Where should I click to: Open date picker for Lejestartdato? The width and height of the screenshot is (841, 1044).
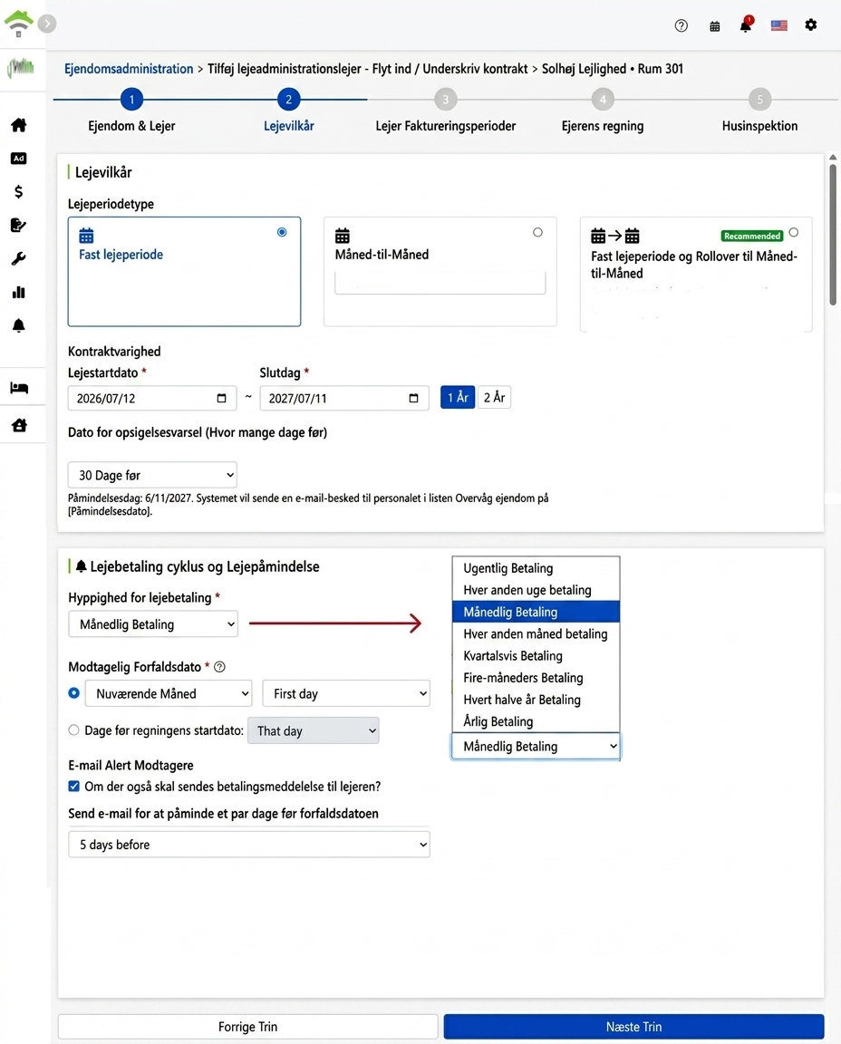pyautogui.click(x=222, y=398)
